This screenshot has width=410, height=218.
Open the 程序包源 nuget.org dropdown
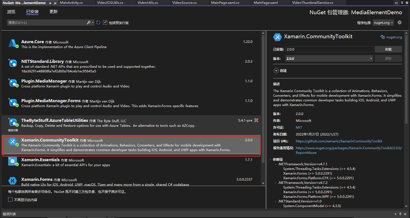click(x=383, y=23)
